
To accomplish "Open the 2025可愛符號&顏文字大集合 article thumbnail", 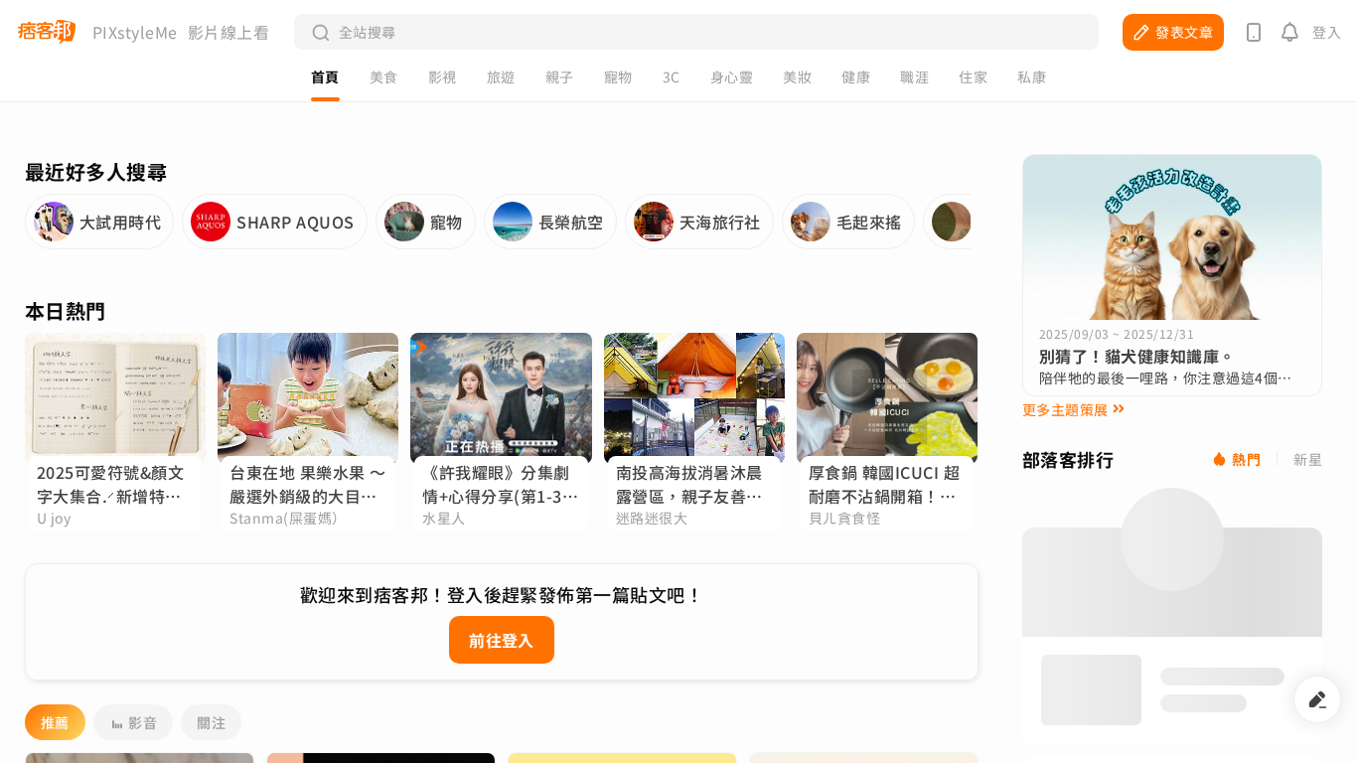I will pos(115,397).
